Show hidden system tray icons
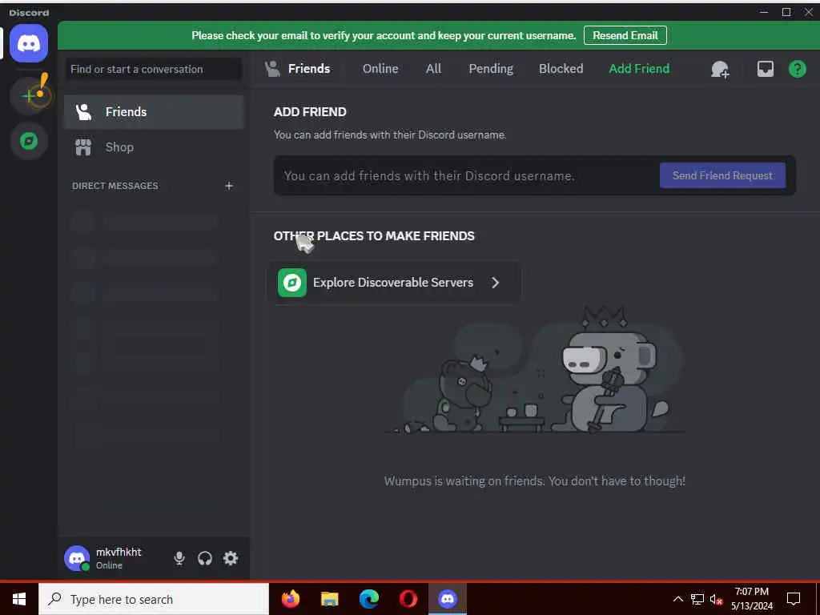The image size is (820, 615). point(677,599)
